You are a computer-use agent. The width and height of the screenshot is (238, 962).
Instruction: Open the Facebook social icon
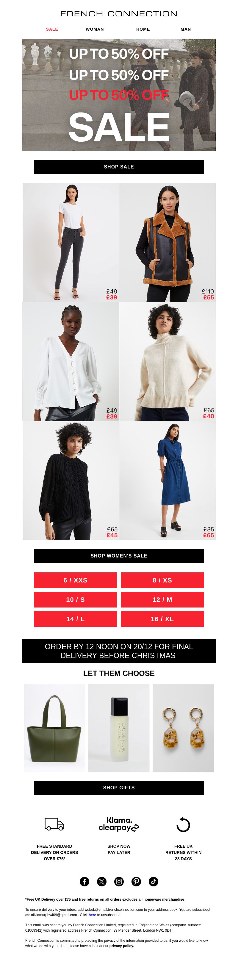tap(84, 881)
